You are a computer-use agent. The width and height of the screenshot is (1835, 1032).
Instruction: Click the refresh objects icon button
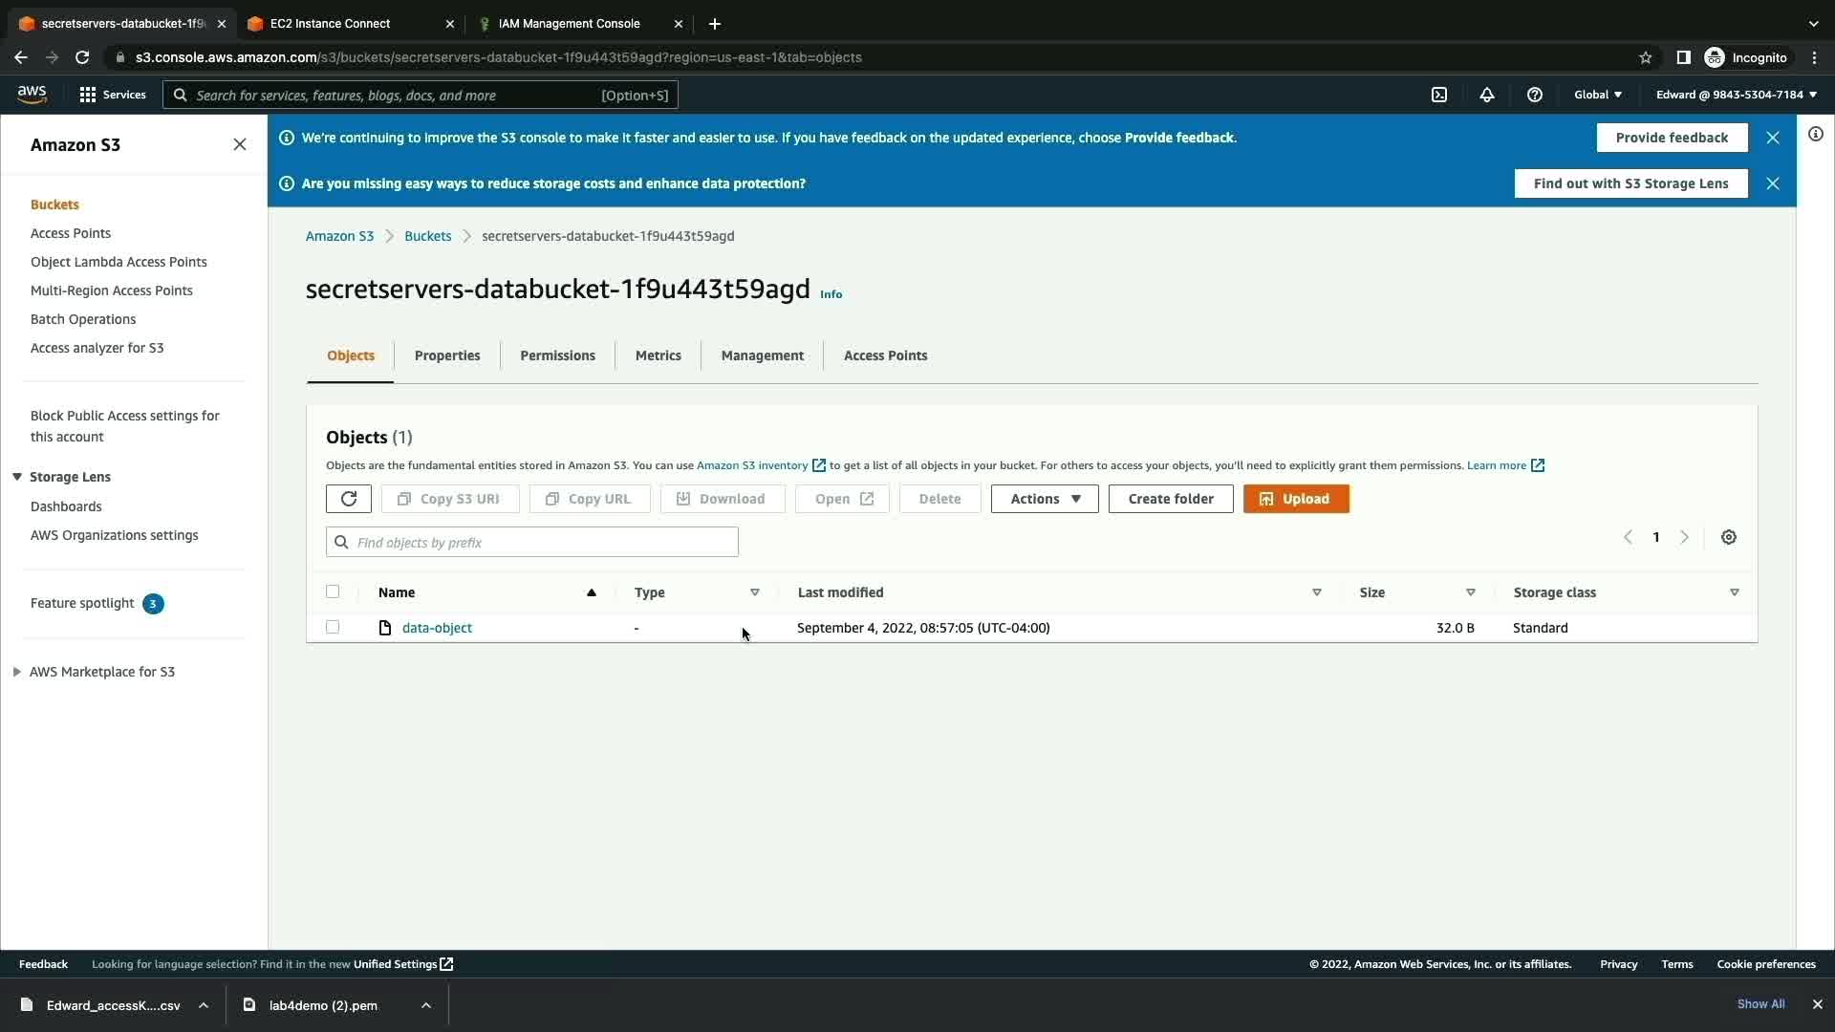pos(348,499)
